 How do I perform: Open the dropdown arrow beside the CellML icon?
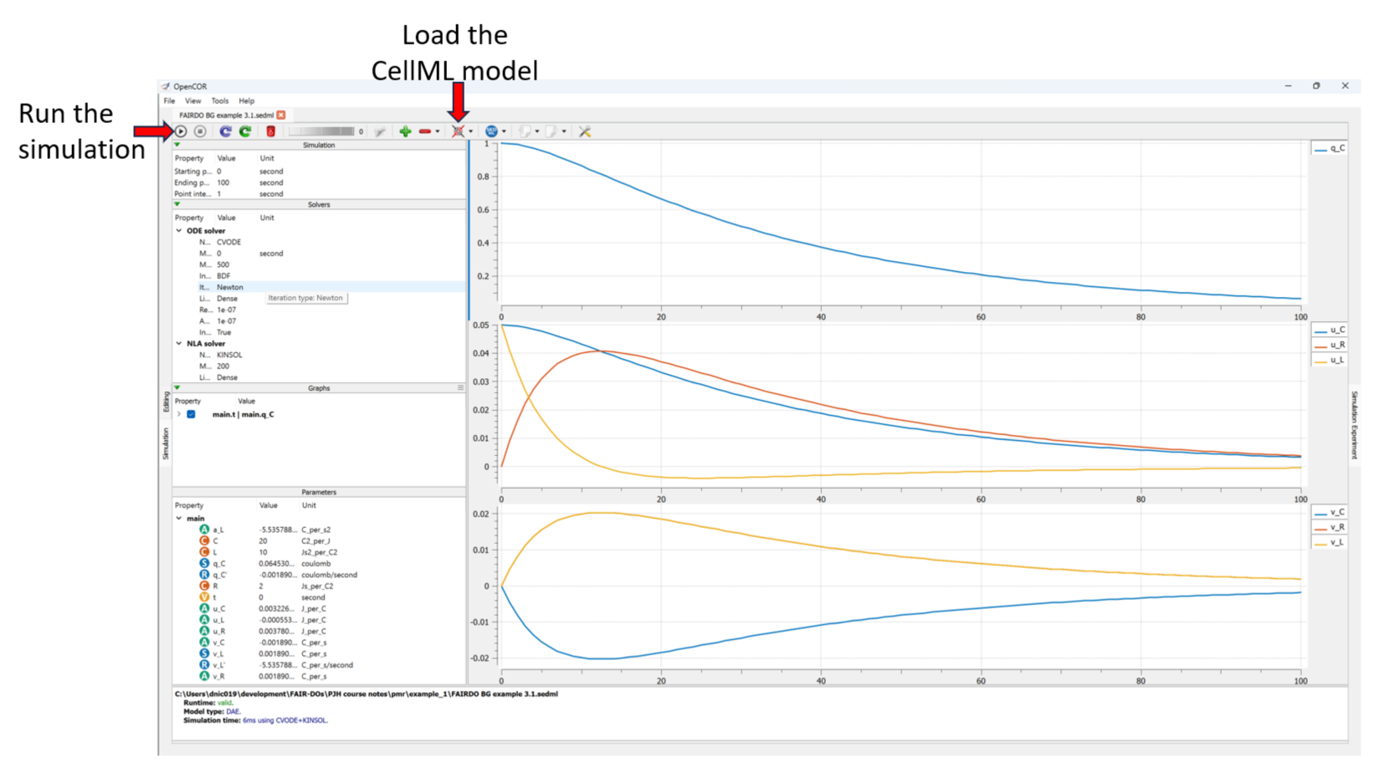[470, 132]
